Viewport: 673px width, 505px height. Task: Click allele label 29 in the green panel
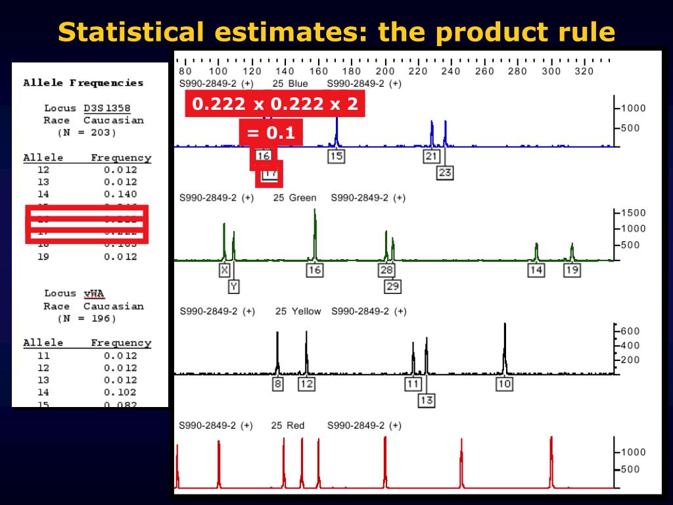click(x=393, y=287)
